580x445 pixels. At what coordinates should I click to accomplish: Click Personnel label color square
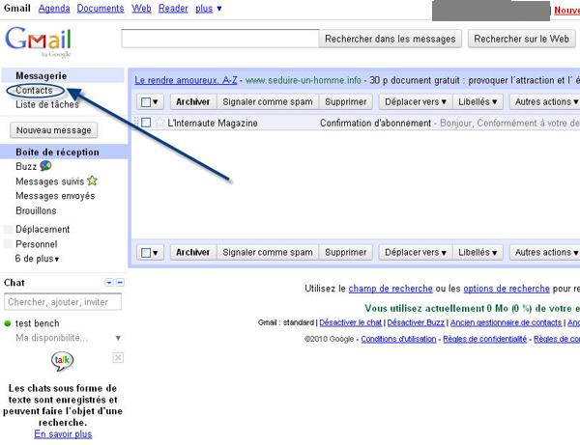(8, 243)
